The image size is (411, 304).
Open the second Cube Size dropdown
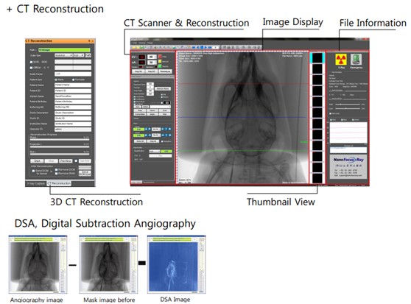click(x=79, y=55)
